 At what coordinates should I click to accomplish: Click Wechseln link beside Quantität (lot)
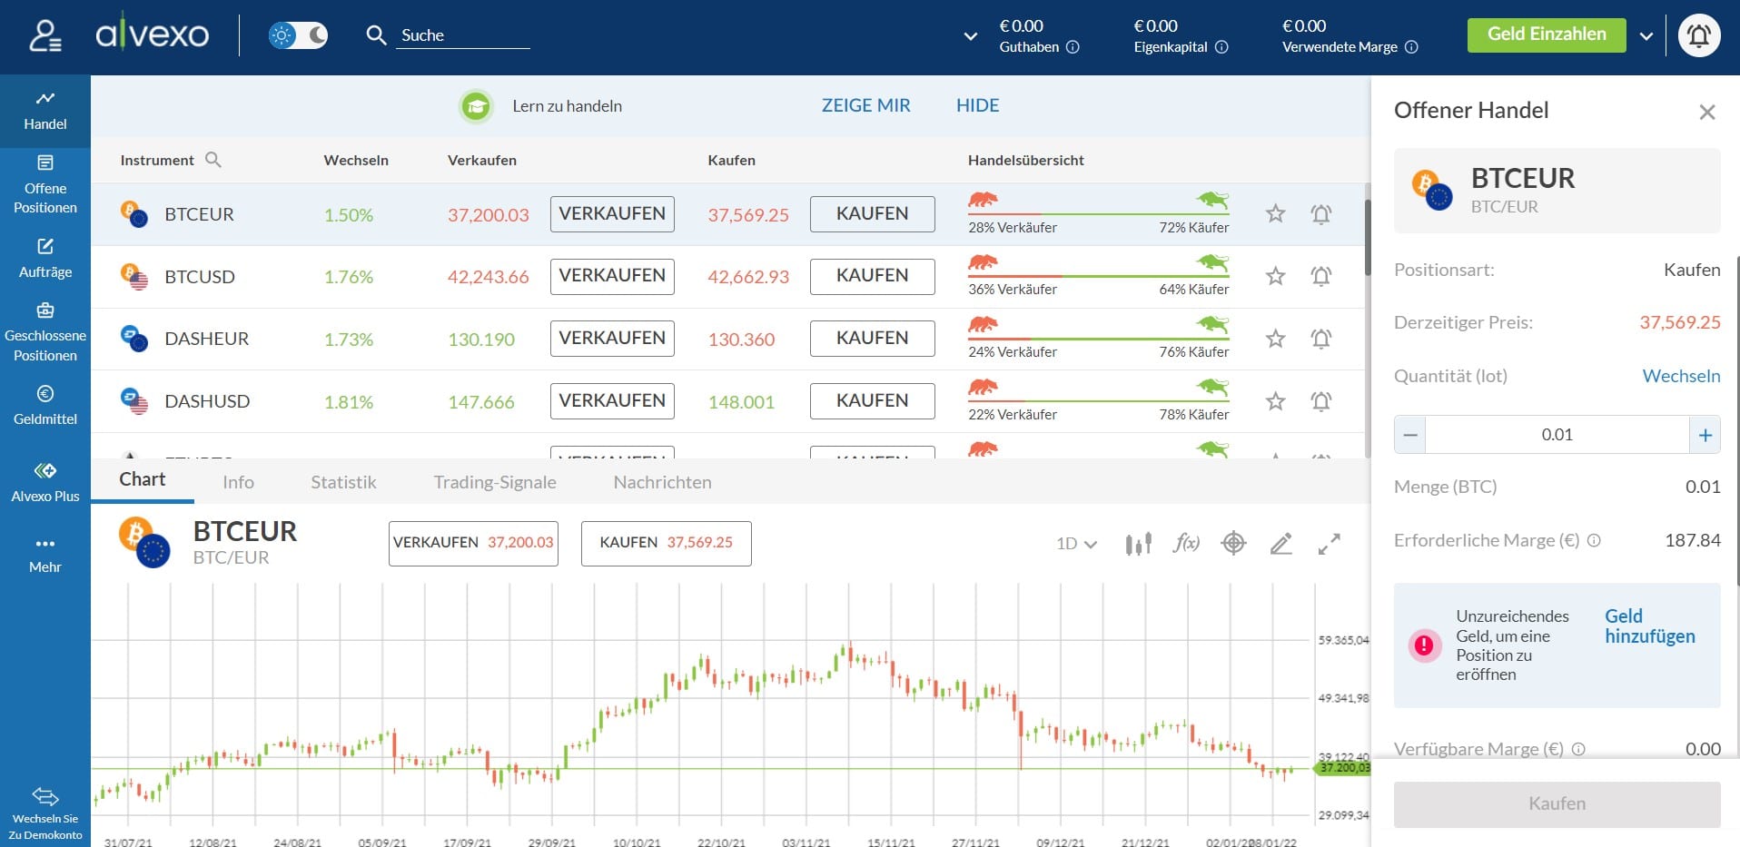(x=1681, y=376)
